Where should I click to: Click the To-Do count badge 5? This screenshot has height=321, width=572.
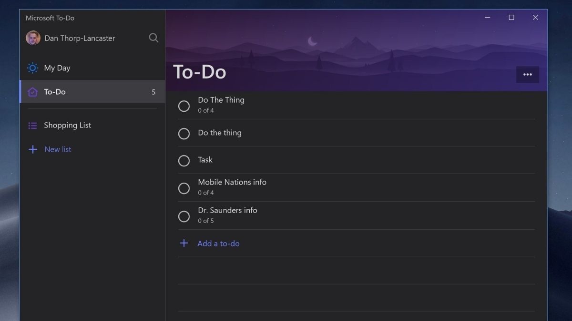pos(153,92)
